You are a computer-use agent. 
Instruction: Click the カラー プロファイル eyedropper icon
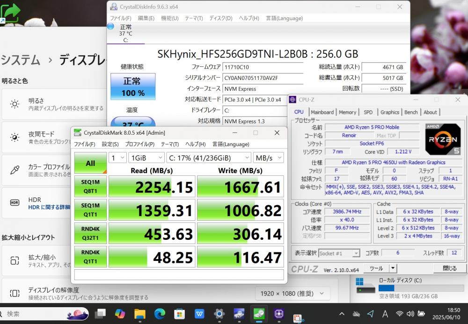tap(15, 170)
